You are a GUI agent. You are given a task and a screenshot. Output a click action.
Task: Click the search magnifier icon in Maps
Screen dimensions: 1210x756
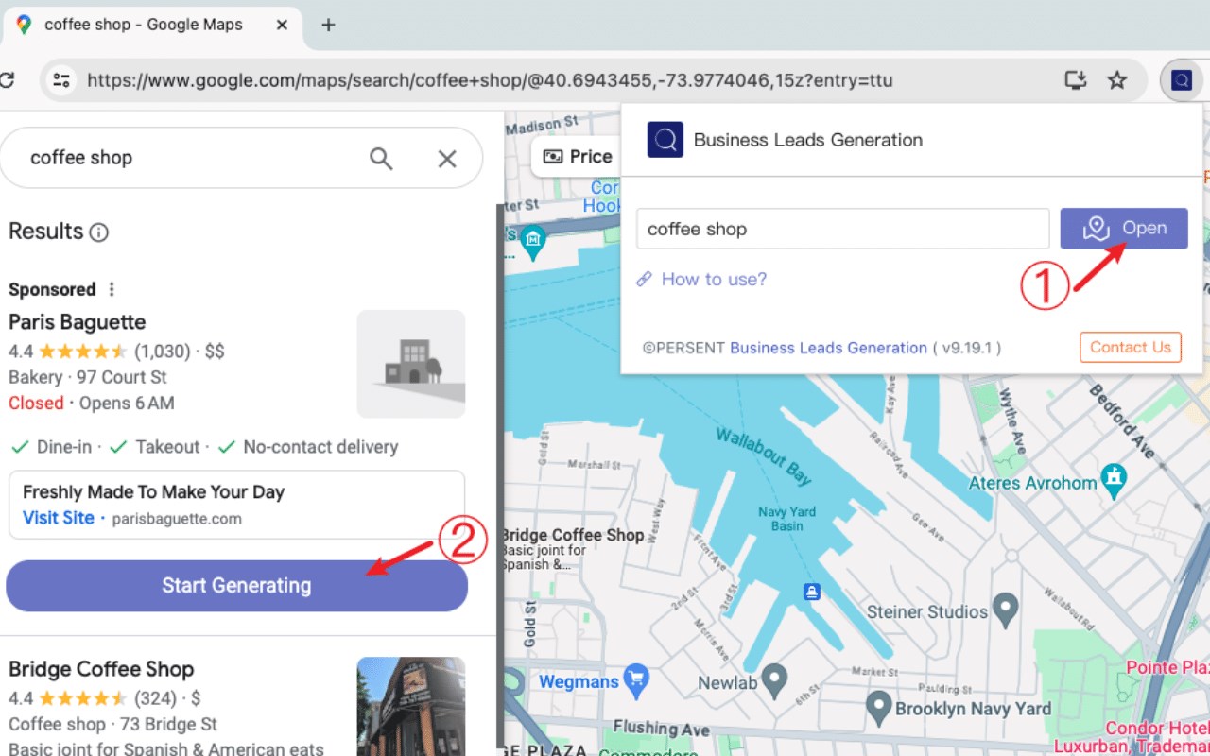point(381,158)
